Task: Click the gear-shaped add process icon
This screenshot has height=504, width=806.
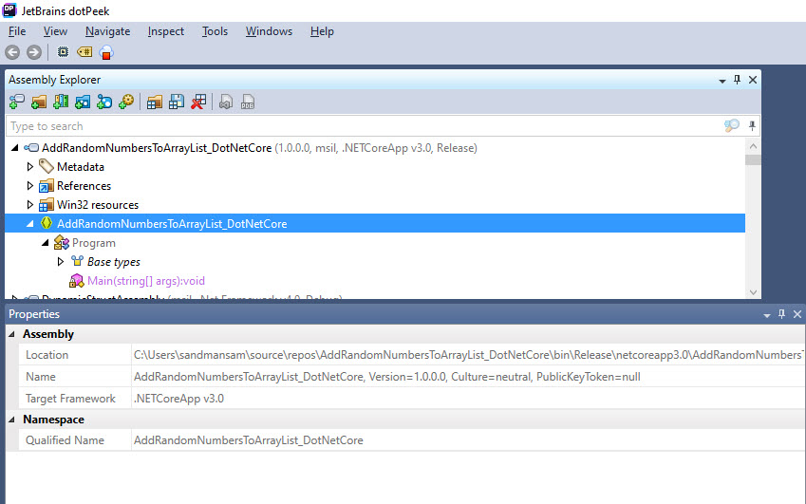Action: pyautogui.click(x=125, y=102)
